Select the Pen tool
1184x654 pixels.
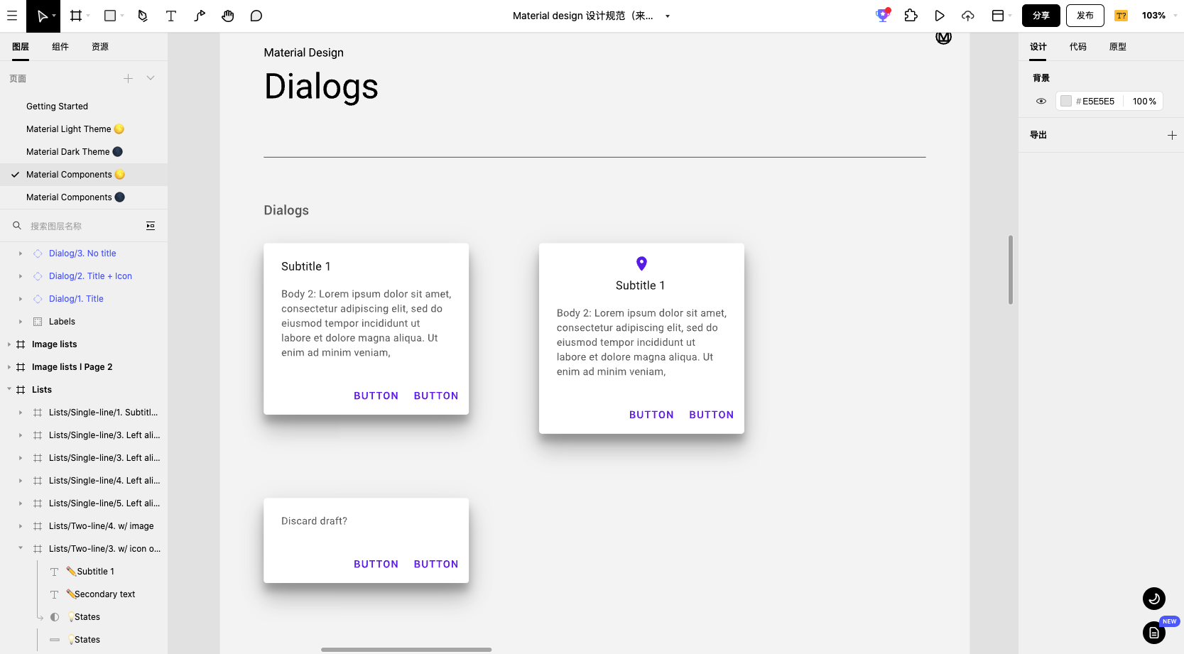click(143, 16)
